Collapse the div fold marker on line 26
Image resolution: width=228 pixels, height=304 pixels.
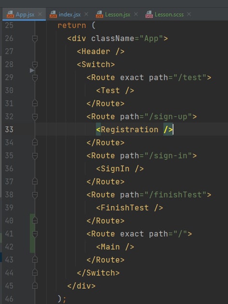pyautogui.click(x=35, y=39)
